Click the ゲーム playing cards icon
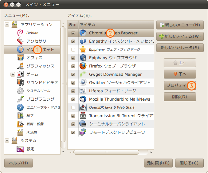The height and width of the screenshot is (173, 208). pyautogui.click(x=20, y=74)
